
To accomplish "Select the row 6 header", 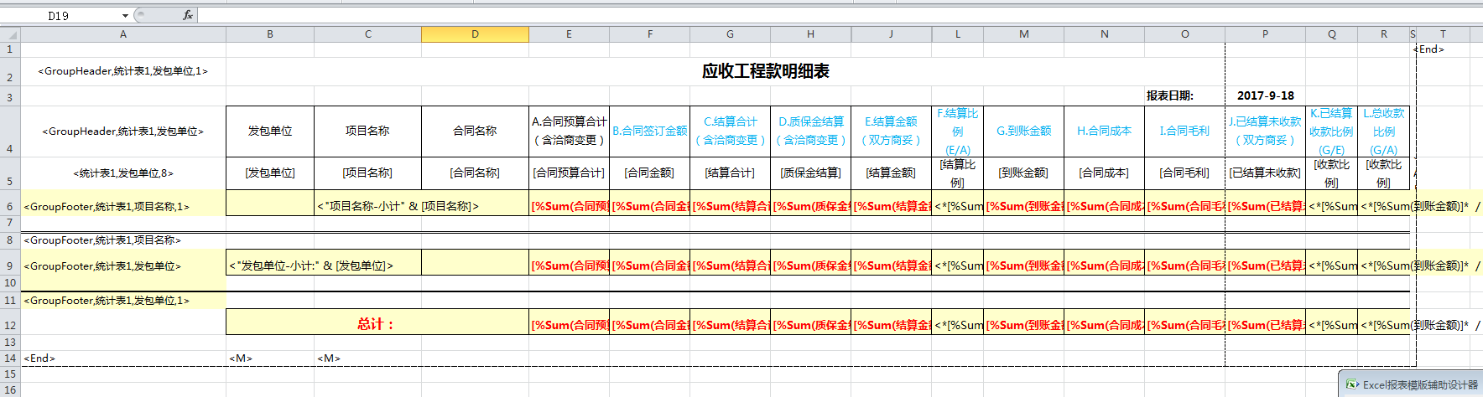I will coord(10,206).
